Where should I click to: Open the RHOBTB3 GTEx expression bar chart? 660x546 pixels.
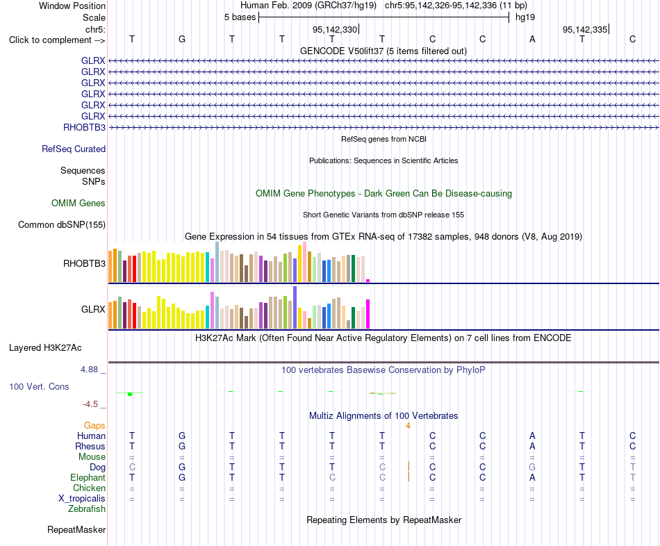[239, 262]
